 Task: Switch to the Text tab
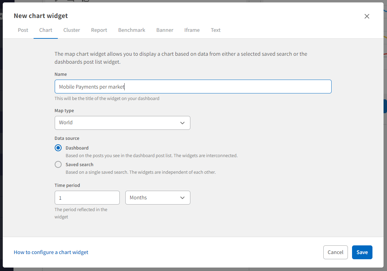pos(215,30)
